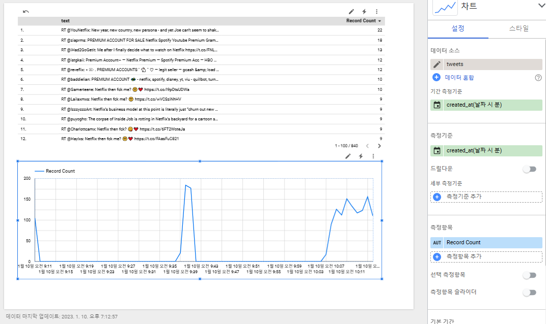
Task: Enable the 드릴다운 toggle
Action: coord(529,169)
